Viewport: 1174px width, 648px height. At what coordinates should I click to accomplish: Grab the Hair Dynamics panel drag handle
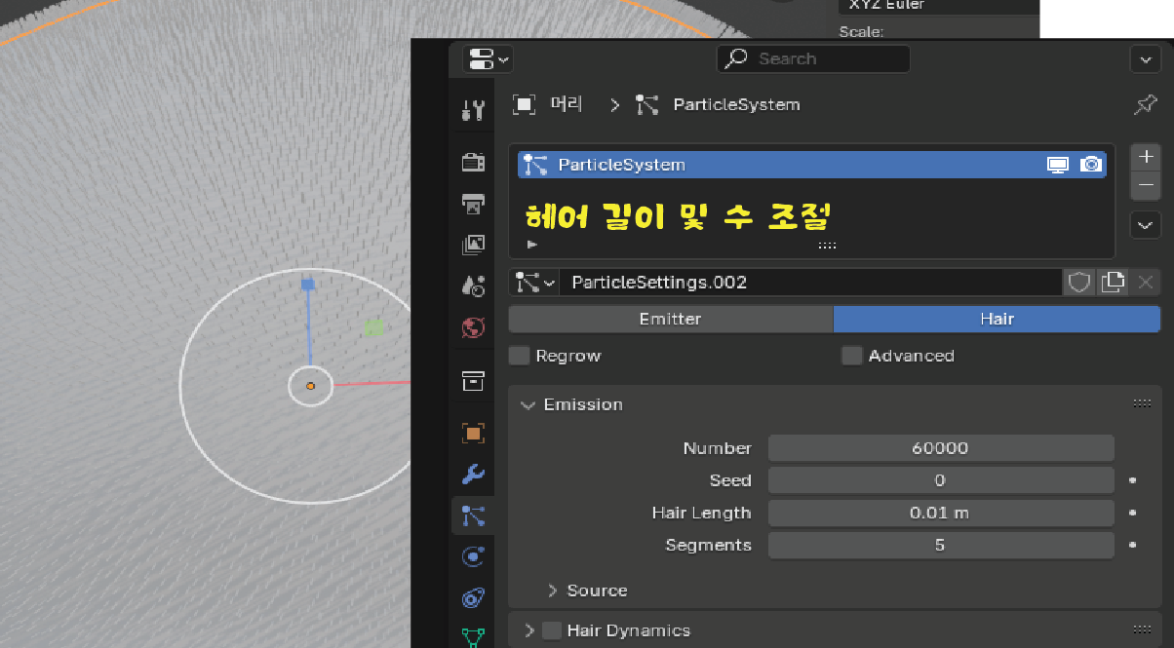point(1142,630)
